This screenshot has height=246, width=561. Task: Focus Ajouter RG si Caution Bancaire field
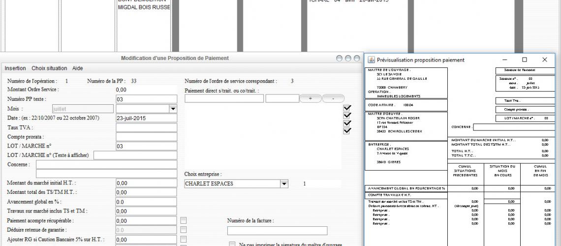146,240
